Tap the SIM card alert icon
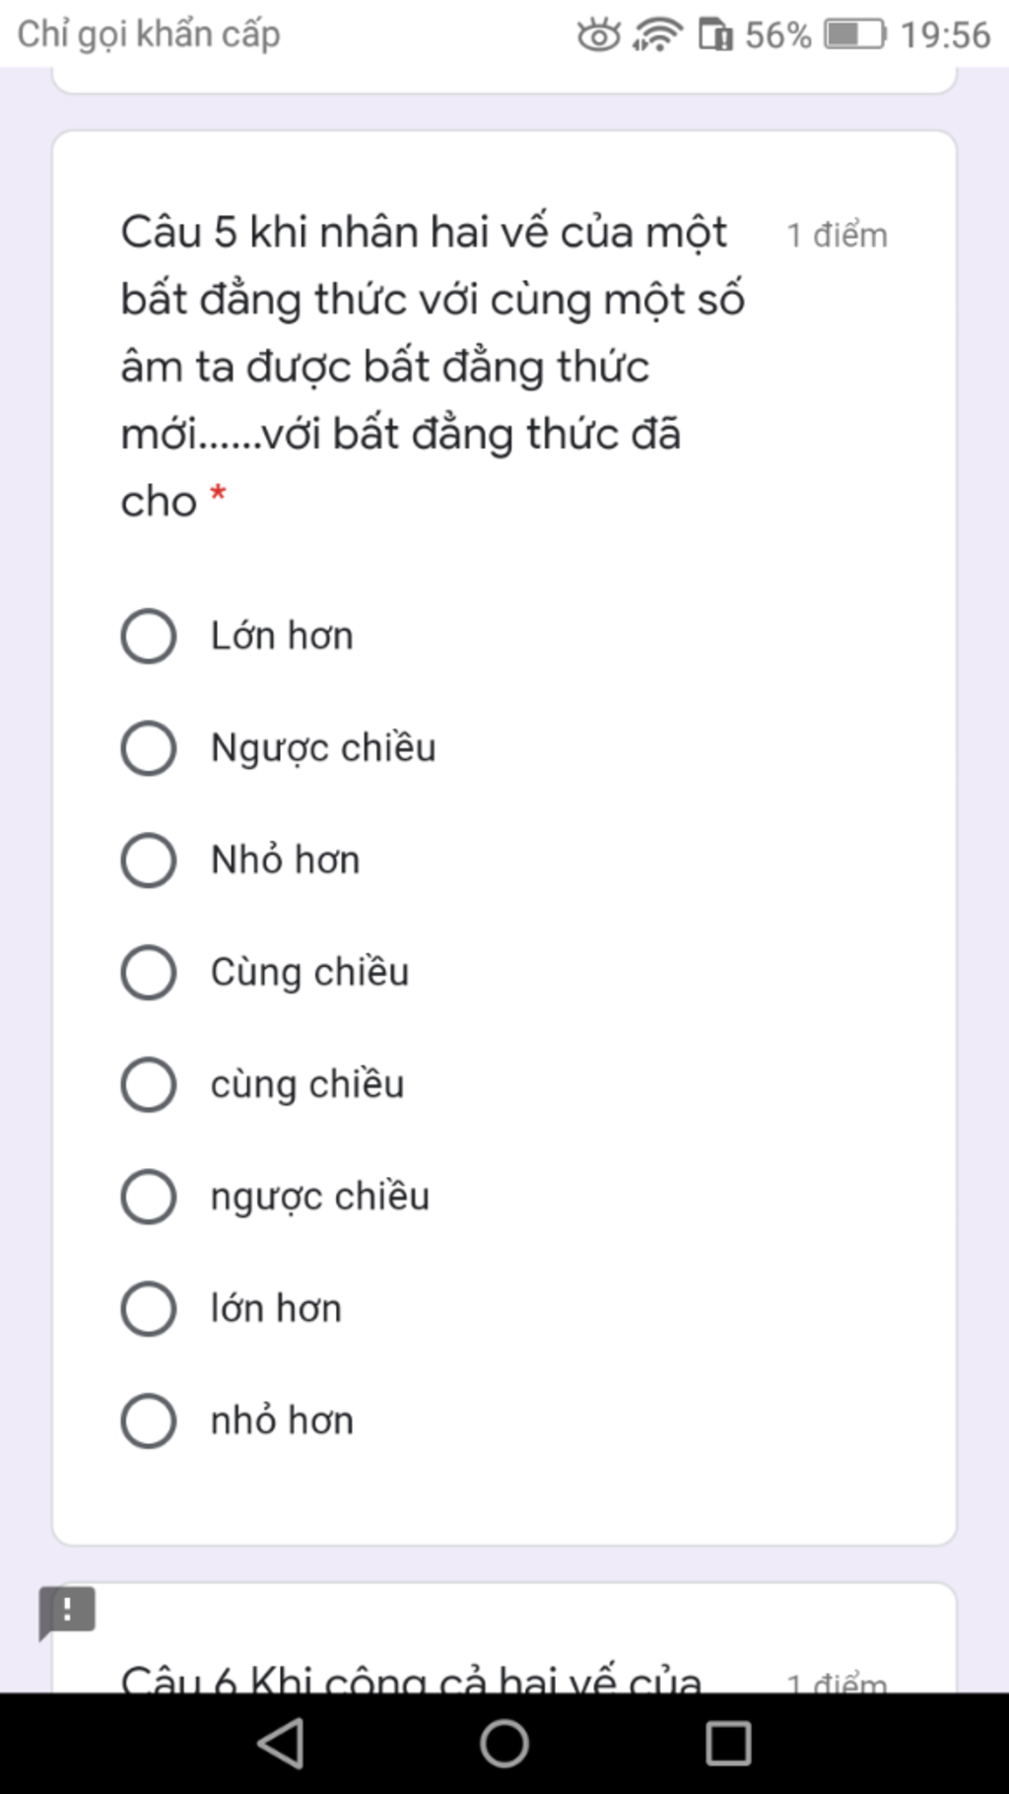The height and width of the screenshot is (1794, 1009). (x=715, y=35)
